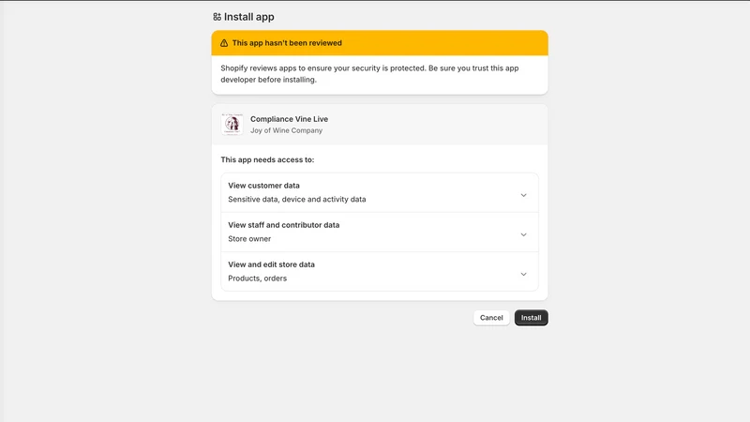Click the Install app grid icon
This screenshot has width=750, height=422.
(217, 17)
